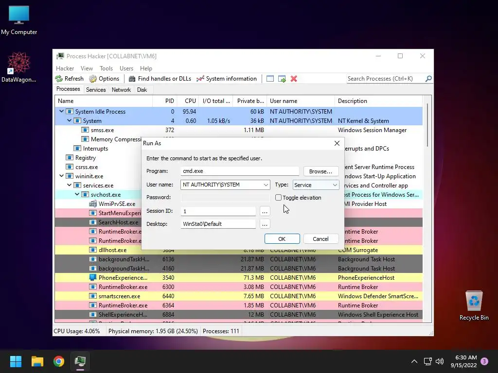Open the notification badge in taskbar
This screenshot has height=373, width=498.
484,361
